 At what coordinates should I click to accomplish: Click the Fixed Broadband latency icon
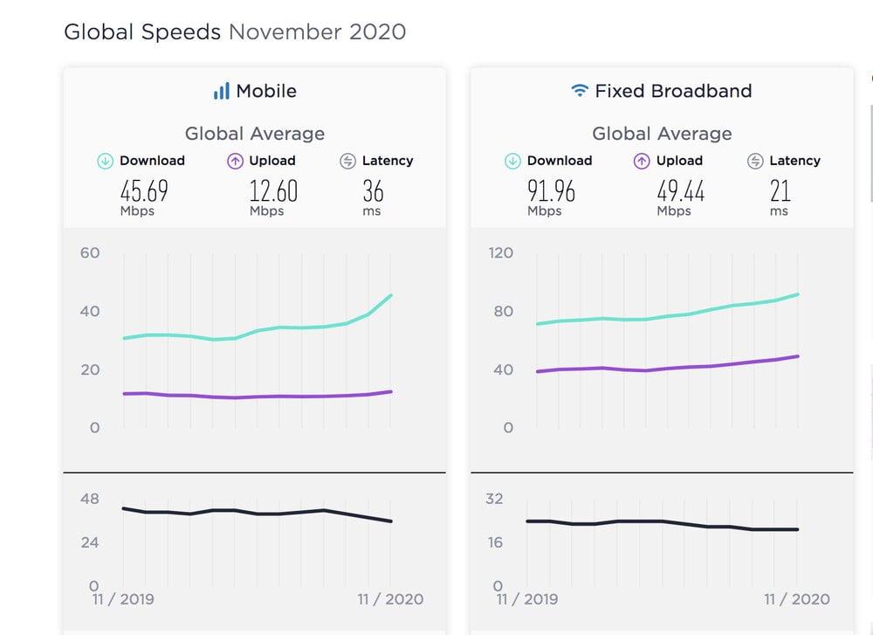click(x=755, y=161)
